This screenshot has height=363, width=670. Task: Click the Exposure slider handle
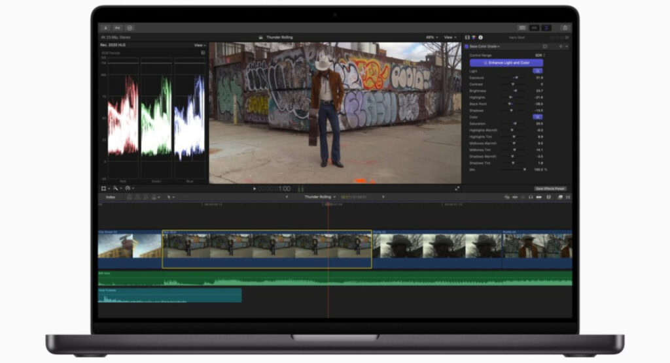(516, 78)
